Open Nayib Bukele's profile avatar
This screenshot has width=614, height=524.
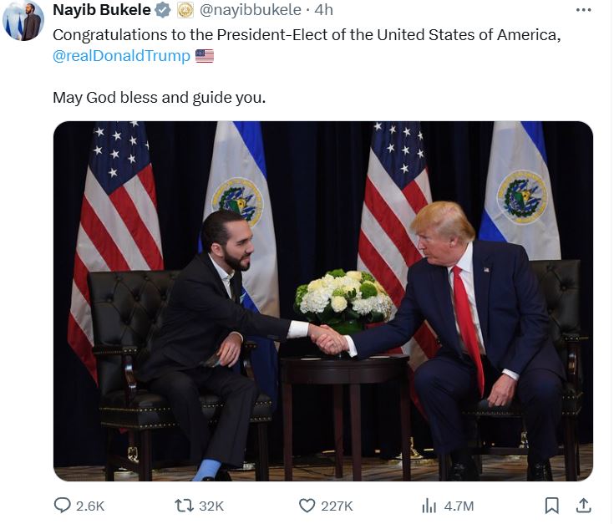pyautogui.click(x=23, y=21)
